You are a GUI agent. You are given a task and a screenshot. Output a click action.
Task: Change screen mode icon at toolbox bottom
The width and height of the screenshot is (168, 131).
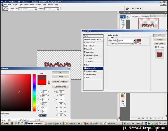(x=123, y=104)
